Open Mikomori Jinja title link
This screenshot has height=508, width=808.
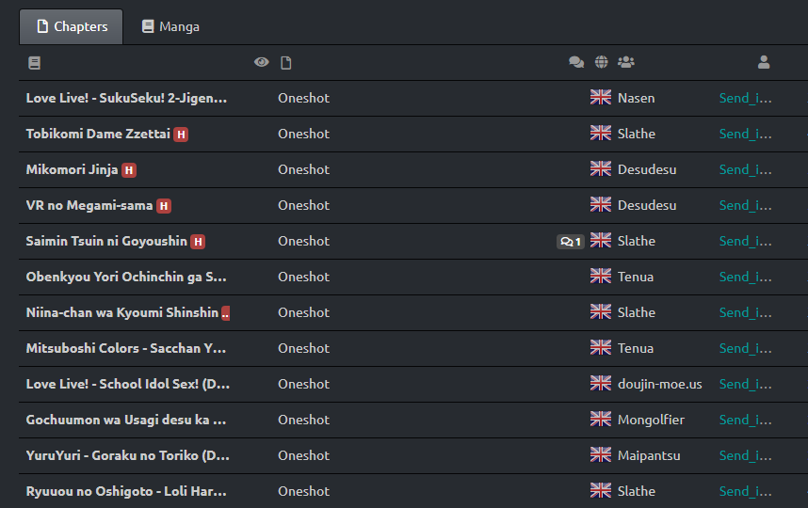coord(72,169)
